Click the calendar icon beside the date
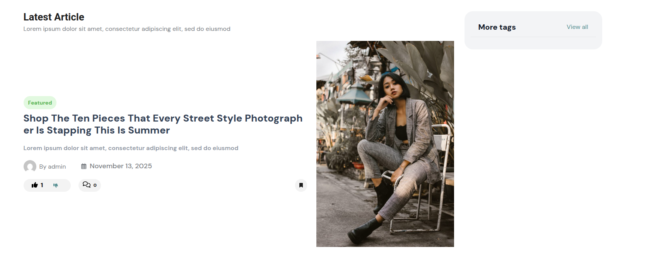This screenshot has height=257, width=649. tap(84, 166)
